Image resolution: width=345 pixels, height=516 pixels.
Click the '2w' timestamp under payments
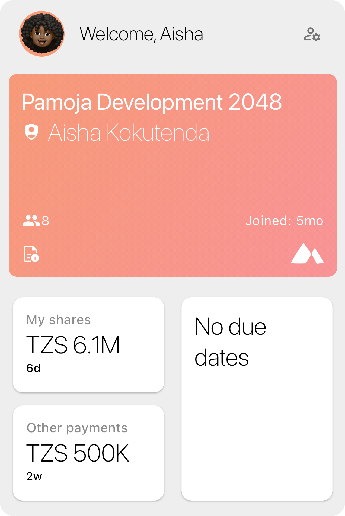tap(34, 476)
